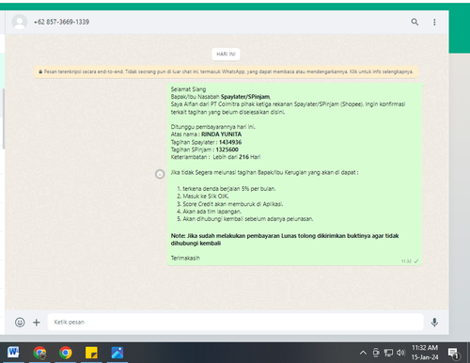Viewport: 470px width, 363px height.
Task: Open encryption info banner for details
Action: [x=226, y=71]
